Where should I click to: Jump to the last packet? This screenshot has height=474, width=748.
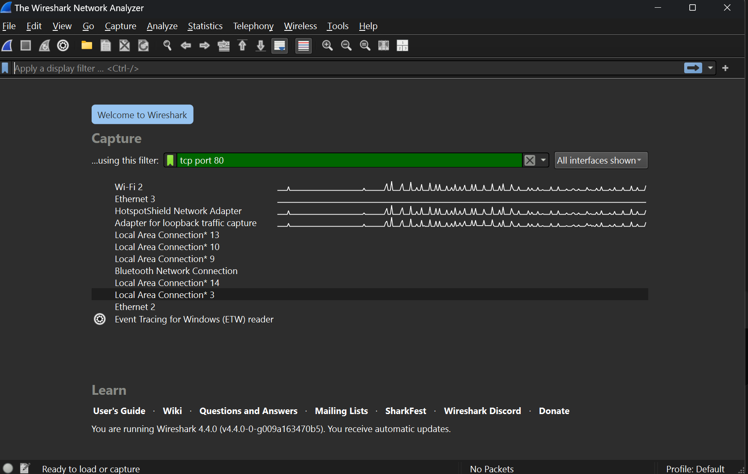click(x=261, y=45)
